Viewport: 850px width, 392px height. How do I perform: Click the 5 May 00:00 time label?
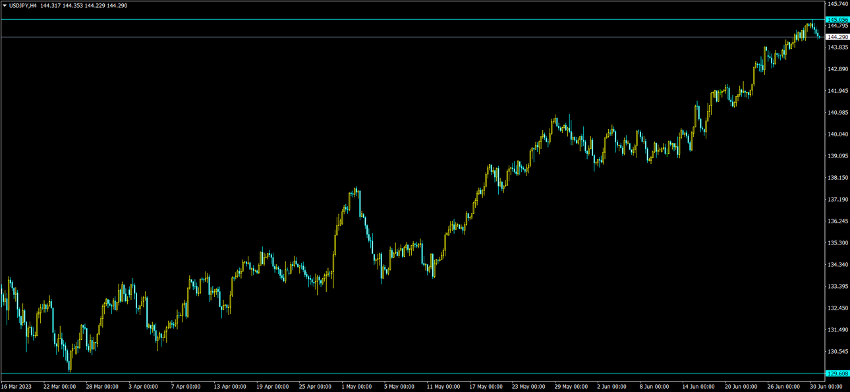tap(399, 387)
